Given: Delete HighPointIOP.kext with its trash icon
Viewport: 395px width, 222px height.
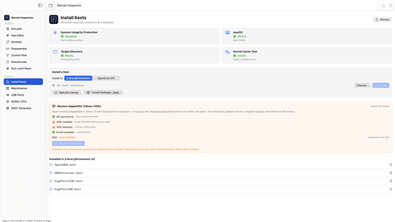Looking at the screenshot, I should coord(391,181).
